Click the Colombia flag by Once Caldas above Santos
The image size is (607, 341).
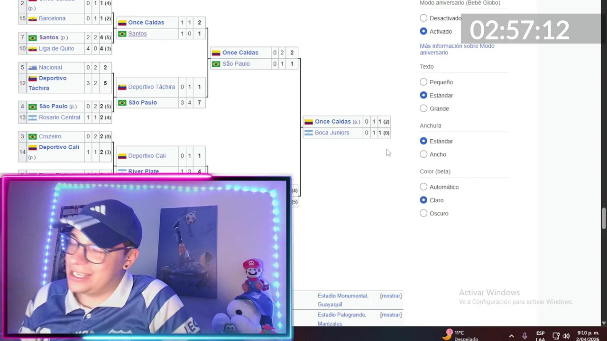(122, 23)
